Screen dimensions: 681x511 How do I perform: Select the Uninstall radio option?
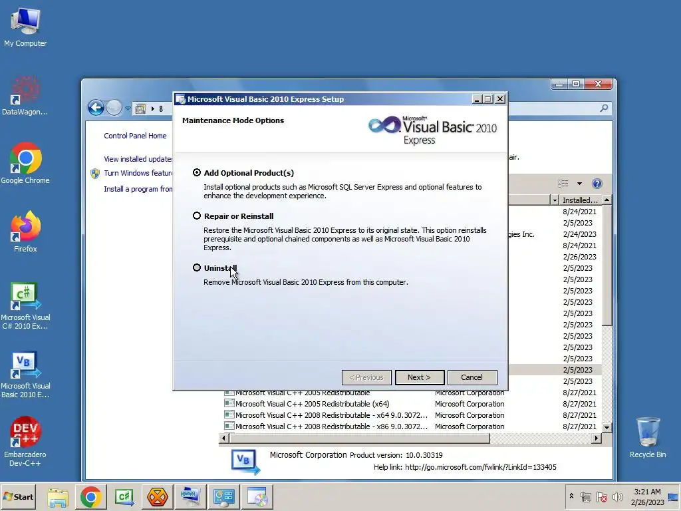pos(197,267)
